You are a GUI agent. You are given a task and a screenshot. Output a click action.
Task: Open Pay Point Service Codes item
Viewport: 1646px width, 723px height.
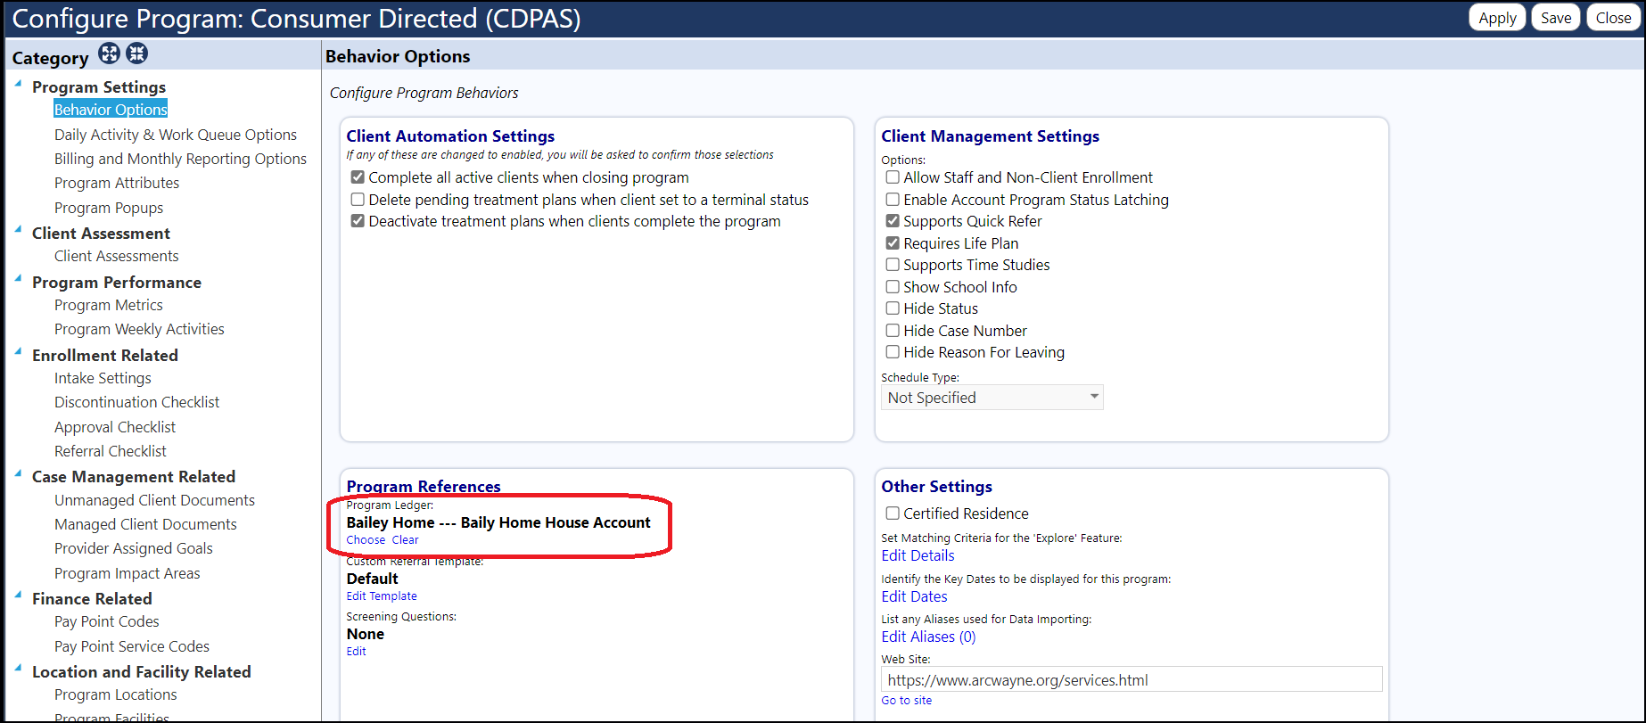(132, 646)
